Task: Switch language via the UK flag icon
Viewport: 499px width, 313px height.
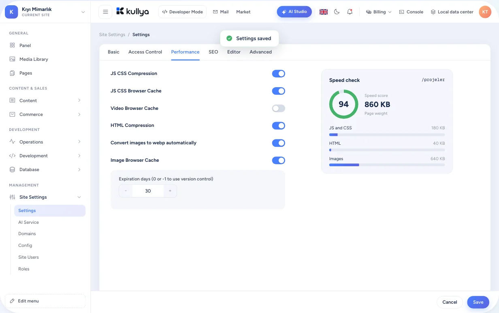Action: pyautogui.click(x=324, y=12)
